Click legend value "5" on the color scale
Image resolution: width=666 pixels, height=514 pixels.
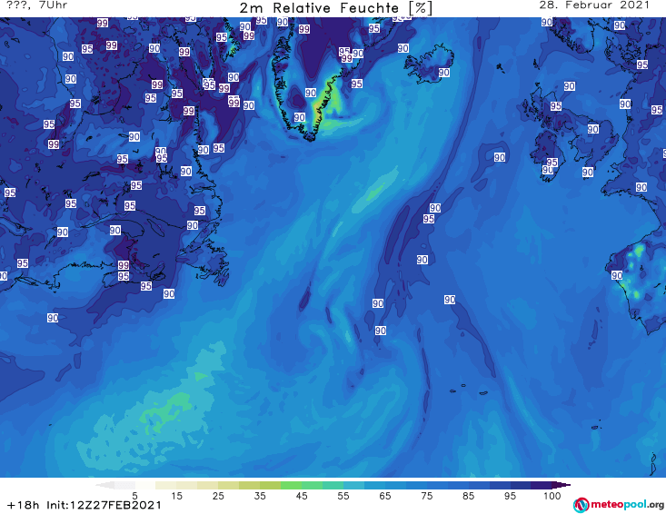point(134,496)
